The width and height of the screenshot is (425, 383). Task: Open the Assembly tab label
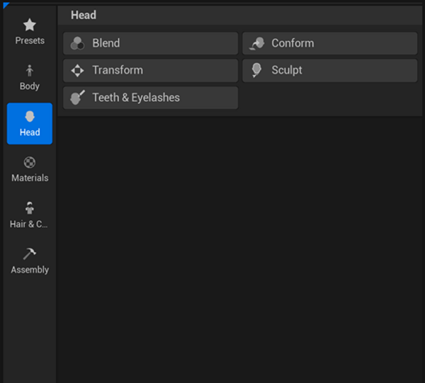click(x=30, y=270)
